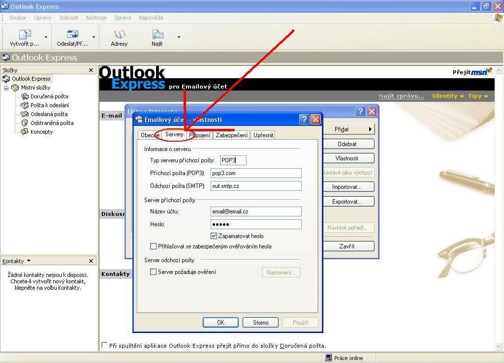Check Server požaduje ověření checkbox

pyautogui.click(x=154, y=272)
